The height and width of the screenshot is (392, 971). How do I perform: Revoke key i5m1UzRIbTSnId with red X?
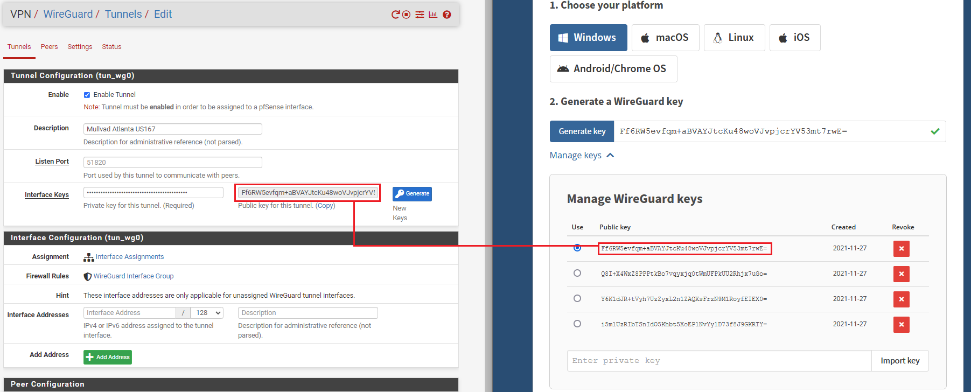(x=902, y=325)
